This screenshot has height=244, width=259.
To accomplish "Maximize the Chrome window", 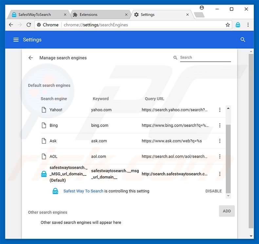I will click(x=231, y=9).
